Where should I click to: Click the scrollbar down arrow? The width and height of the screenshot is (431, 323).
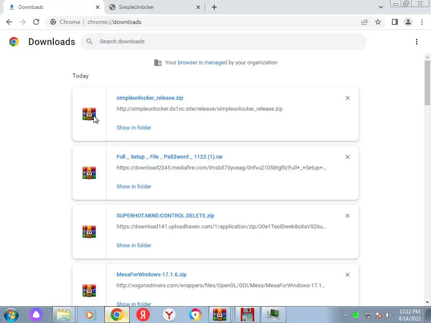(427, 303)
